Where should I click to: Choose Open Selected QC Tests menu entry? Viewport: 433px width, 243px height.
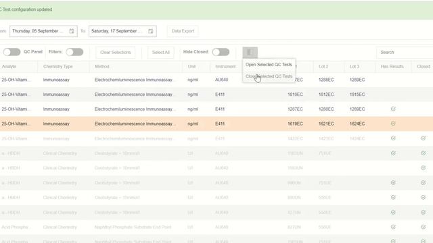269,65
